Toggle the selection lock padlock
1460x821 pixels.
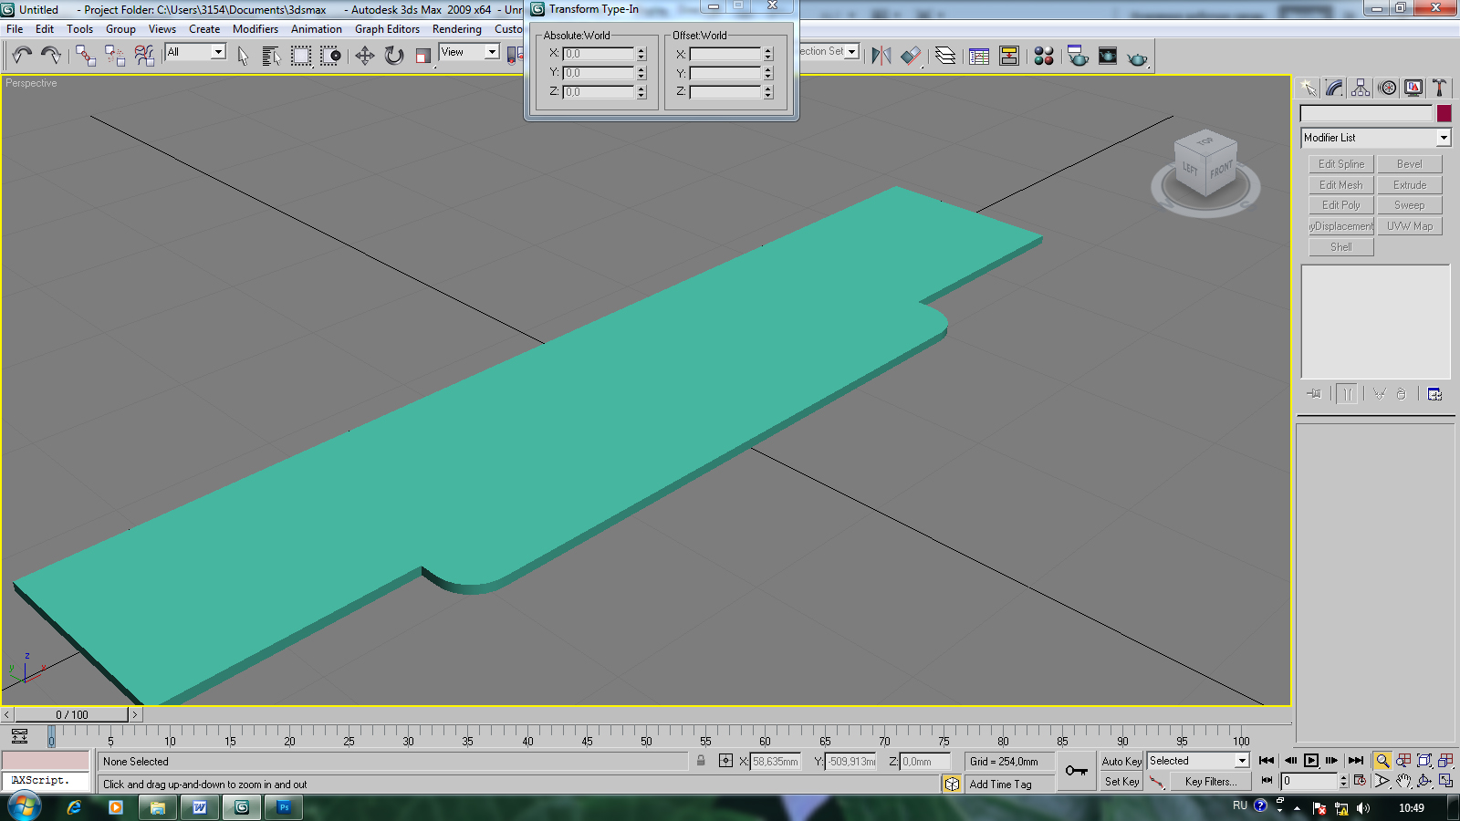[701, 761]
